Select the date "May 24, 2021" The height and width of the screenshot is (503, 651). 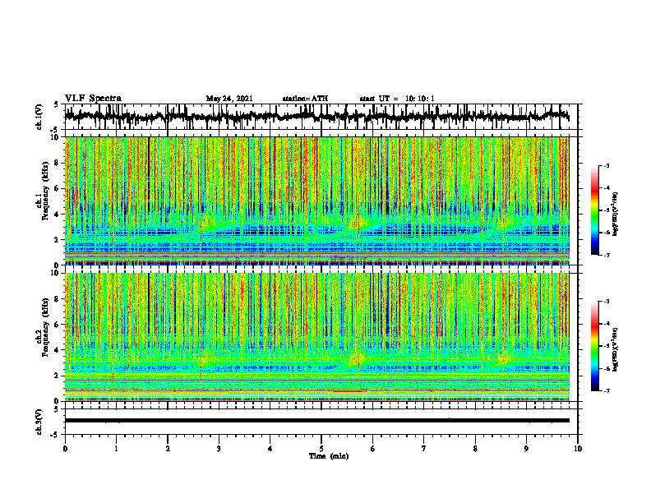click(229, 99)
